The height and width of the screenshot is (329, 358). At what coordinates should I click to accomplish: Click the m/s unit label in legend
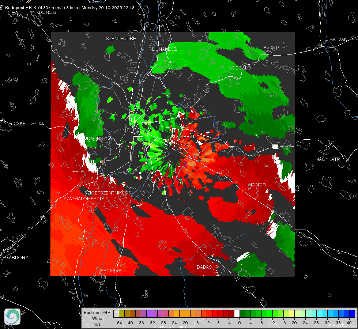point(97,324)
